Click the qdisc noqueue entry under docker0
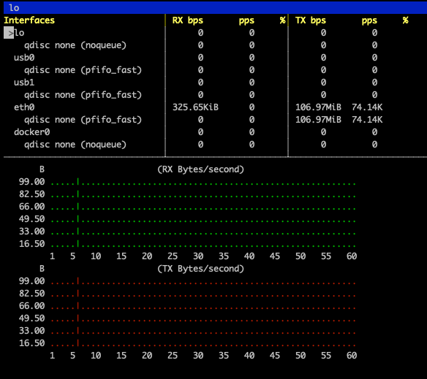Screen dimensions: 427x379 75,145
